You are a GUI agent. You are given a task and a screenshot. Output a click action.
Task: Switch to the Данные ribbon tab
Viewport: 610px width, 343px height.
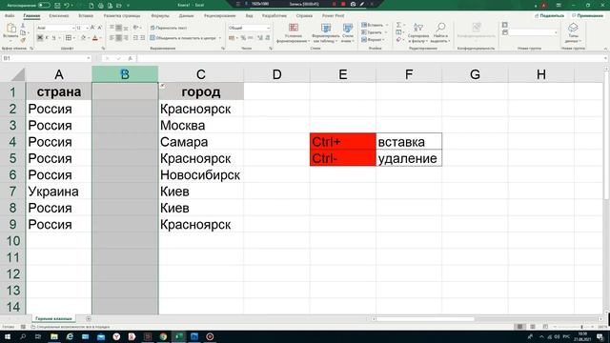click(187, 16)
